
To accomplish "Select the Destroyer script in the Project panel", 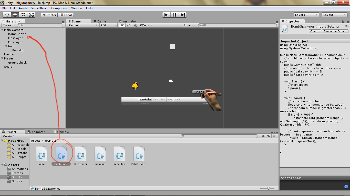I will click(x=81, y=154).
